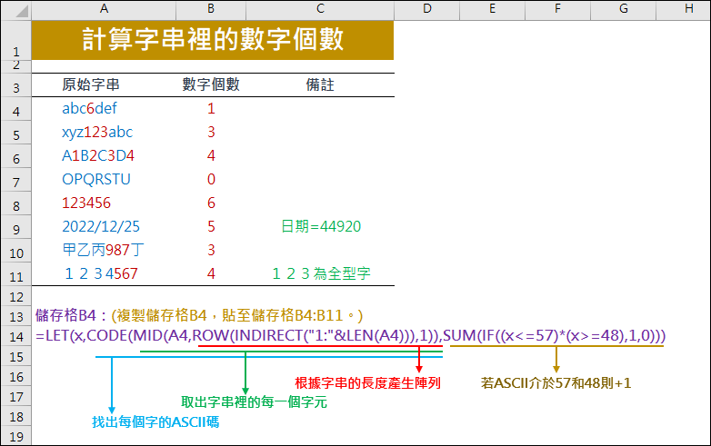Select column H header

click(684, 10)
